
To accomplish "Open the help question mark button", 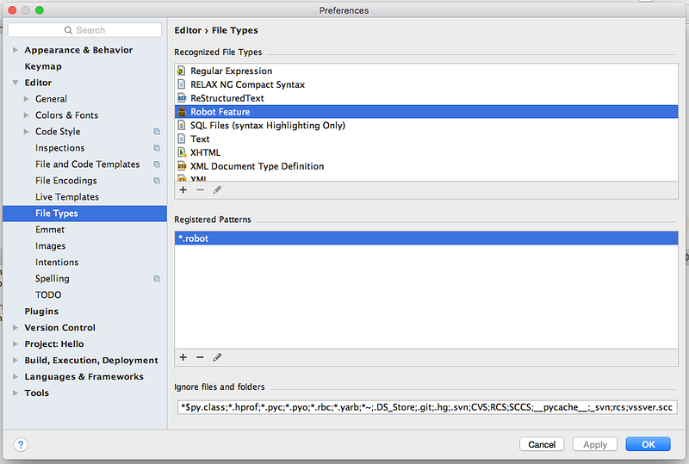I will pyautogui.click(x=20, y=445).
